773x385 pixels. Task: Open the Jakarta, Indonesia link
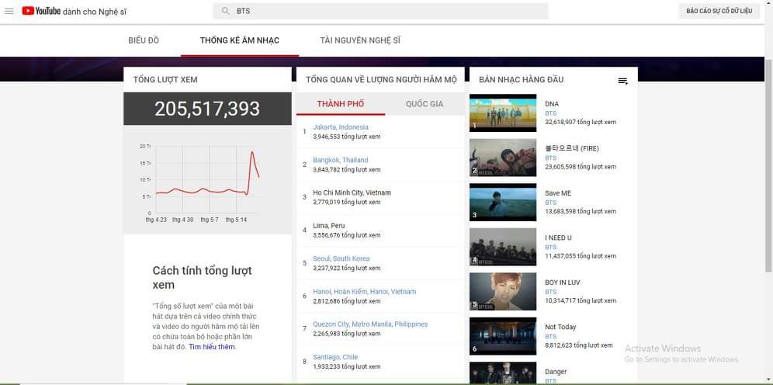341,127
